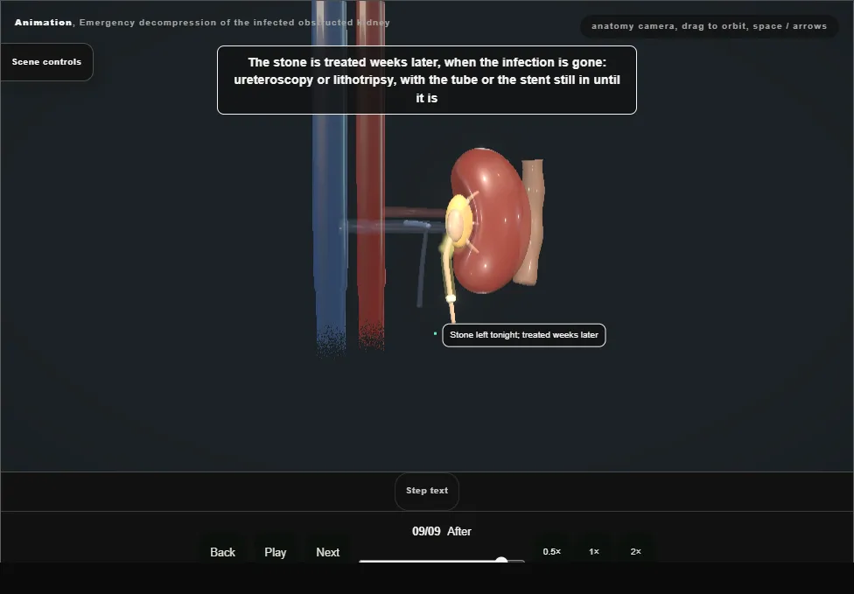Image resolution: width=854 pixels, height=594 pixels.
Task: Advance with the Next button
Action: (328, 552)
